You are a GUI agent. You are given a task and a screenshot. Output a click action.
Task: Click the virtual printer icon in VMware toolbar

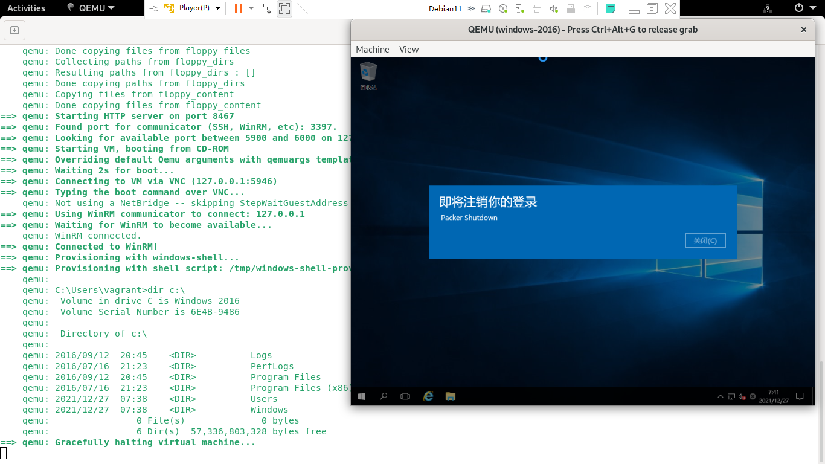click(x=536, y=8)
